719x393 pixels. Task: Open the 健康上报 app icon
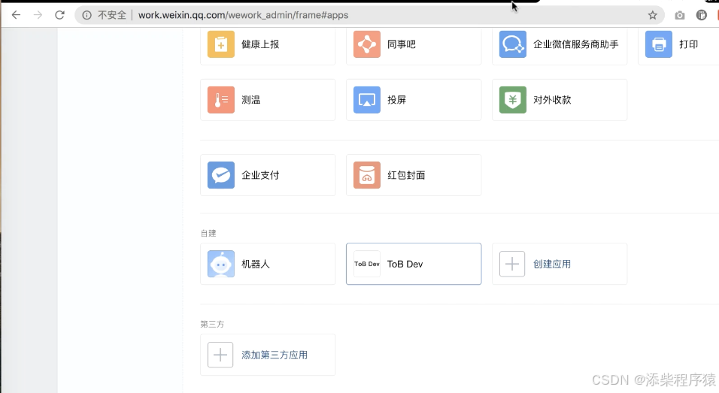(220, 44)
